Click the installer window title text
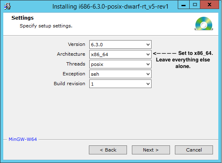The image size is (222, 163). 110,7
